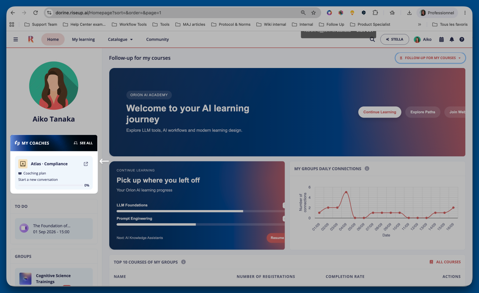Open the notifications bell
479x293 pixels.
(452, 39)
